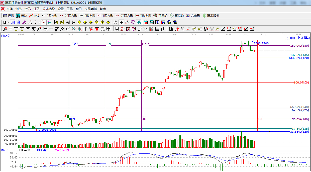Select the crosshair cursor tool
The width and height of the screenshot is (311, 172).
[121, 22]
